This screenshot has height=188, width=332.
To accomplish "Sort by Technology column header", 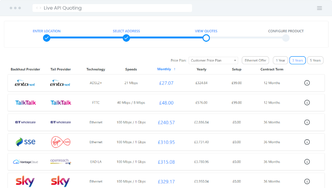I will (96, 69).
